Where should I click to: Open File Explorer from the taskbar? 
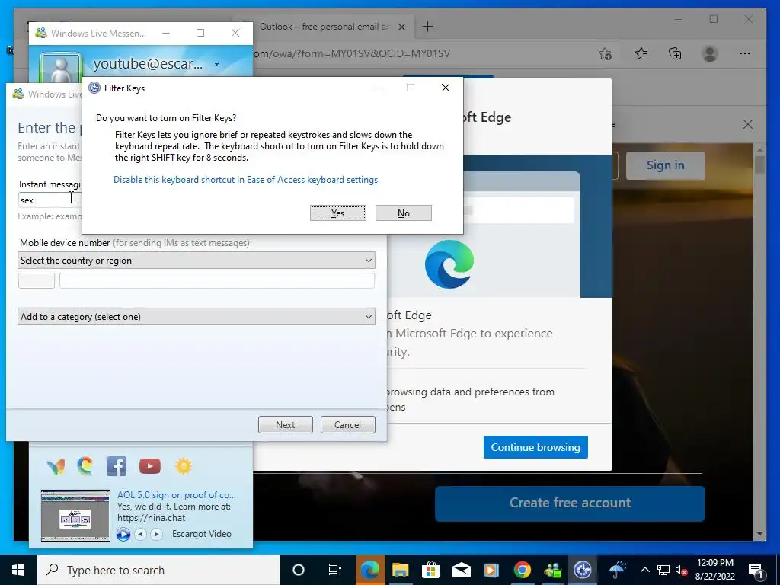401,570
